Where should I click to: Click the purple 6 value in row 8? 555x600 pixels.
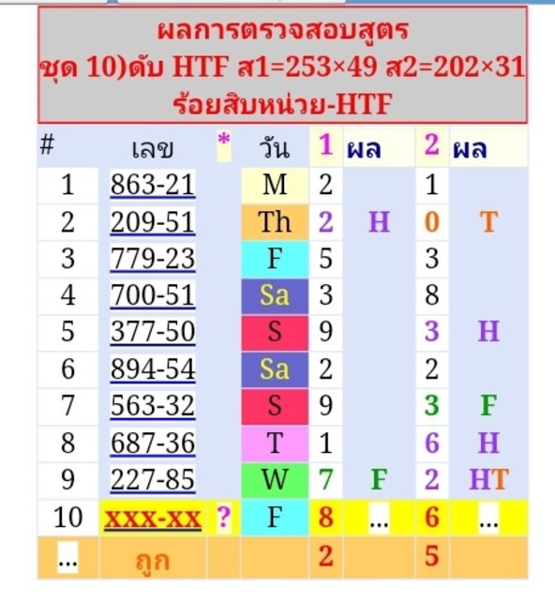(x=432, y=443)
